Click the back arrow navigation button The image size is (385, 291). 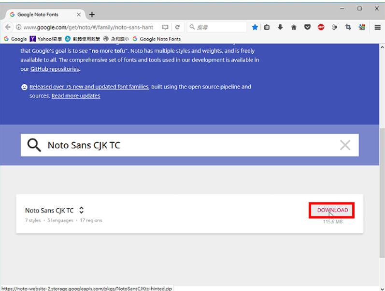pyautogui.click(x=8, y=27)
